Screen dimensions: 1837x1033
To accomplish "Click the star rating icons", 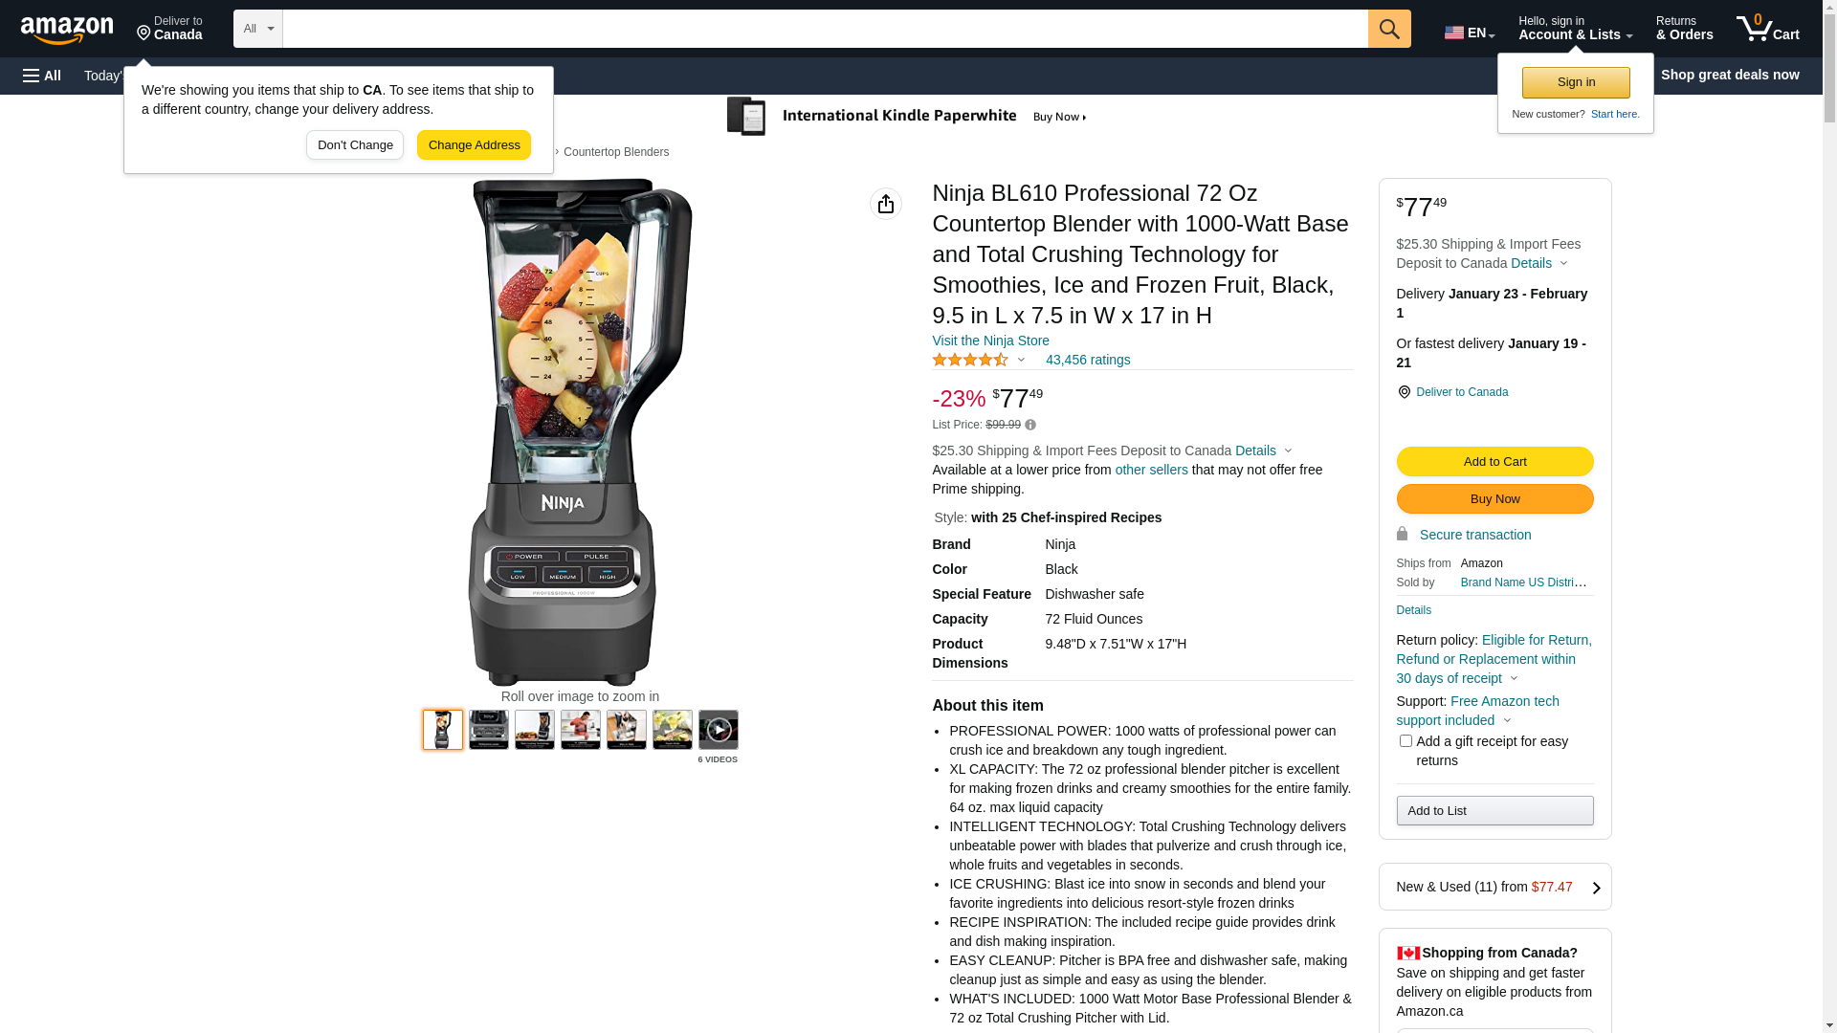I will [x=969, y=360].
